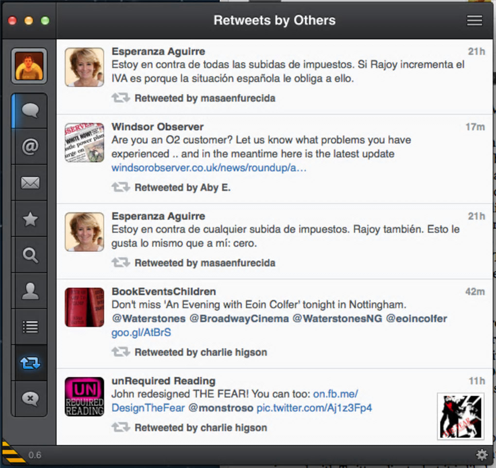Click retweet icon under BookEventsChildren tweet
Image resolution: width=496 pixels, height=468 pixels.
(x=121, y=352)
